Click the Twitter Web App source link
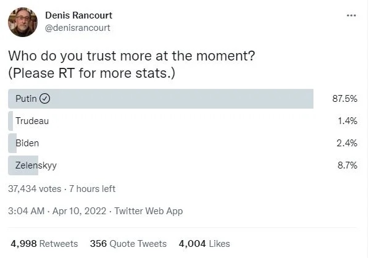This screenshot has height=258, width=369. click(149, 211)
